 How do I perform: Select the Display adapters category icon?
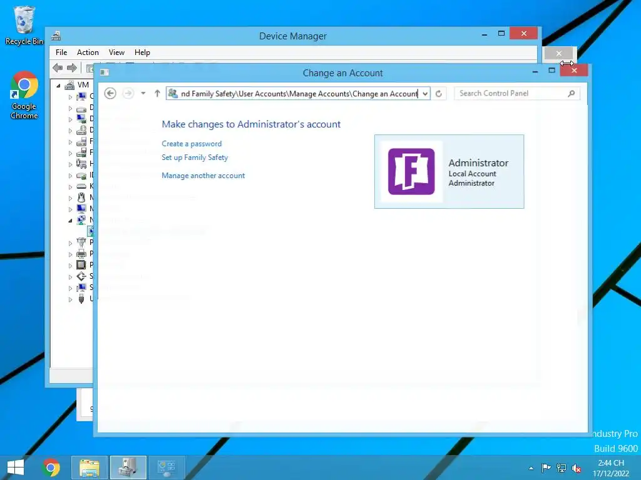point(81,119)
